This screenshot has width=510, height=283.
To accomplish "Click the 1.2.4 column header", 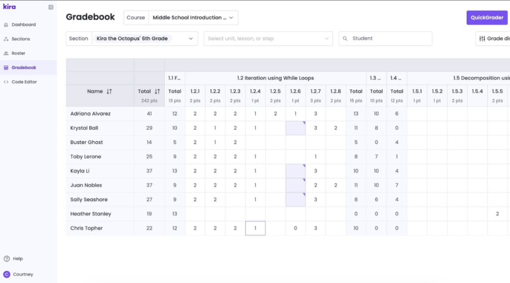I will pos(255,95).
